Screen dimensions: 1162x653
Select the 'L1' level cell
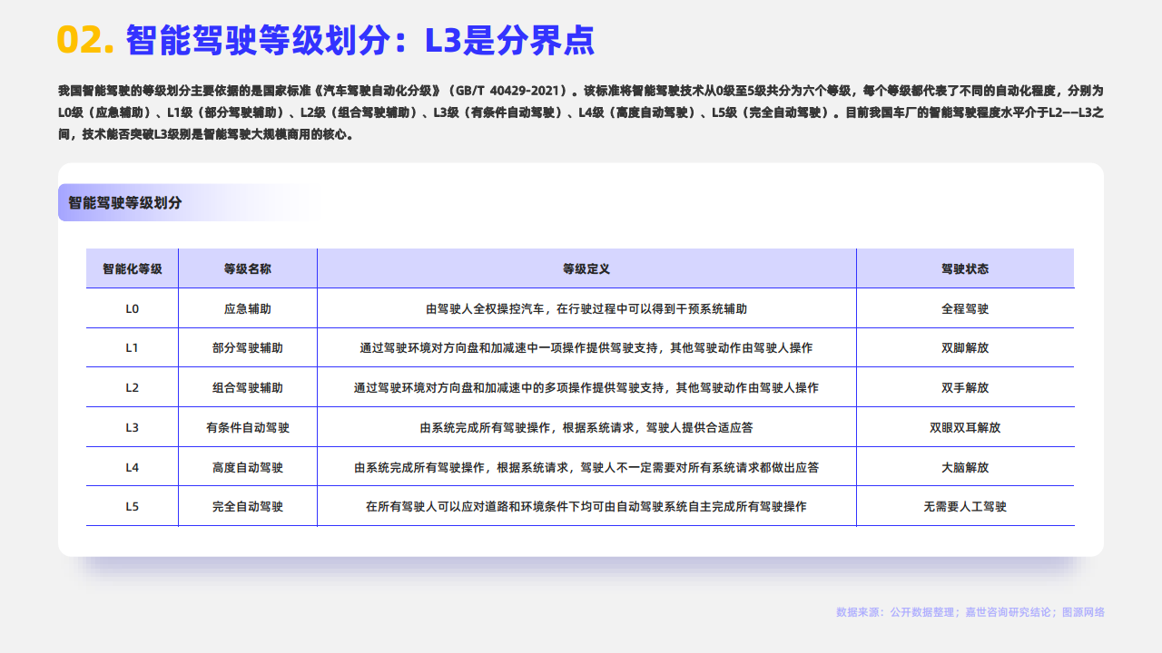pyautogui.click(x=133, y=348)
